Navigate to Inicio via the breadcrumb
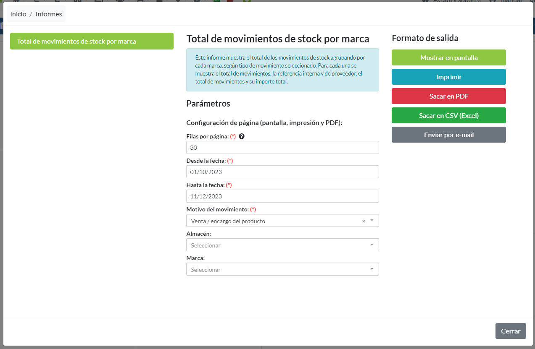This screenshot has width=535, height=349. (x=18, y=14)
